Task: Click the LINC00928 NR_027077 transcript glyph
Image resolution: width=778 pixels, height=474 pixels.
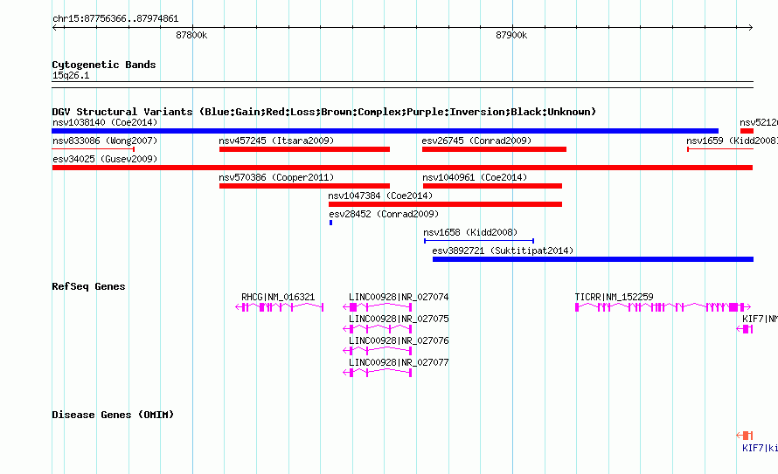Action: [378, 373]
